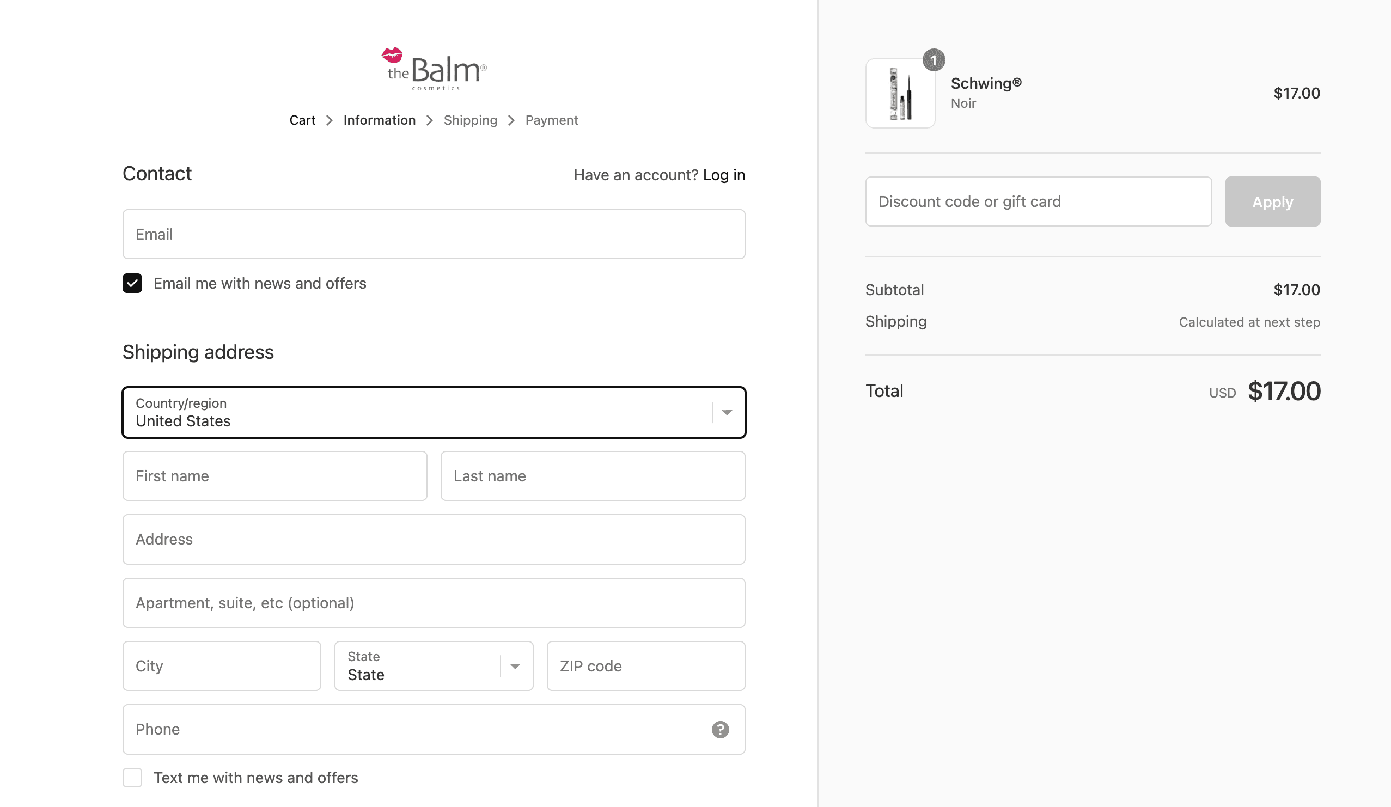
Task: Focus the Discount code or gift card field
Action: point(1038,201)
